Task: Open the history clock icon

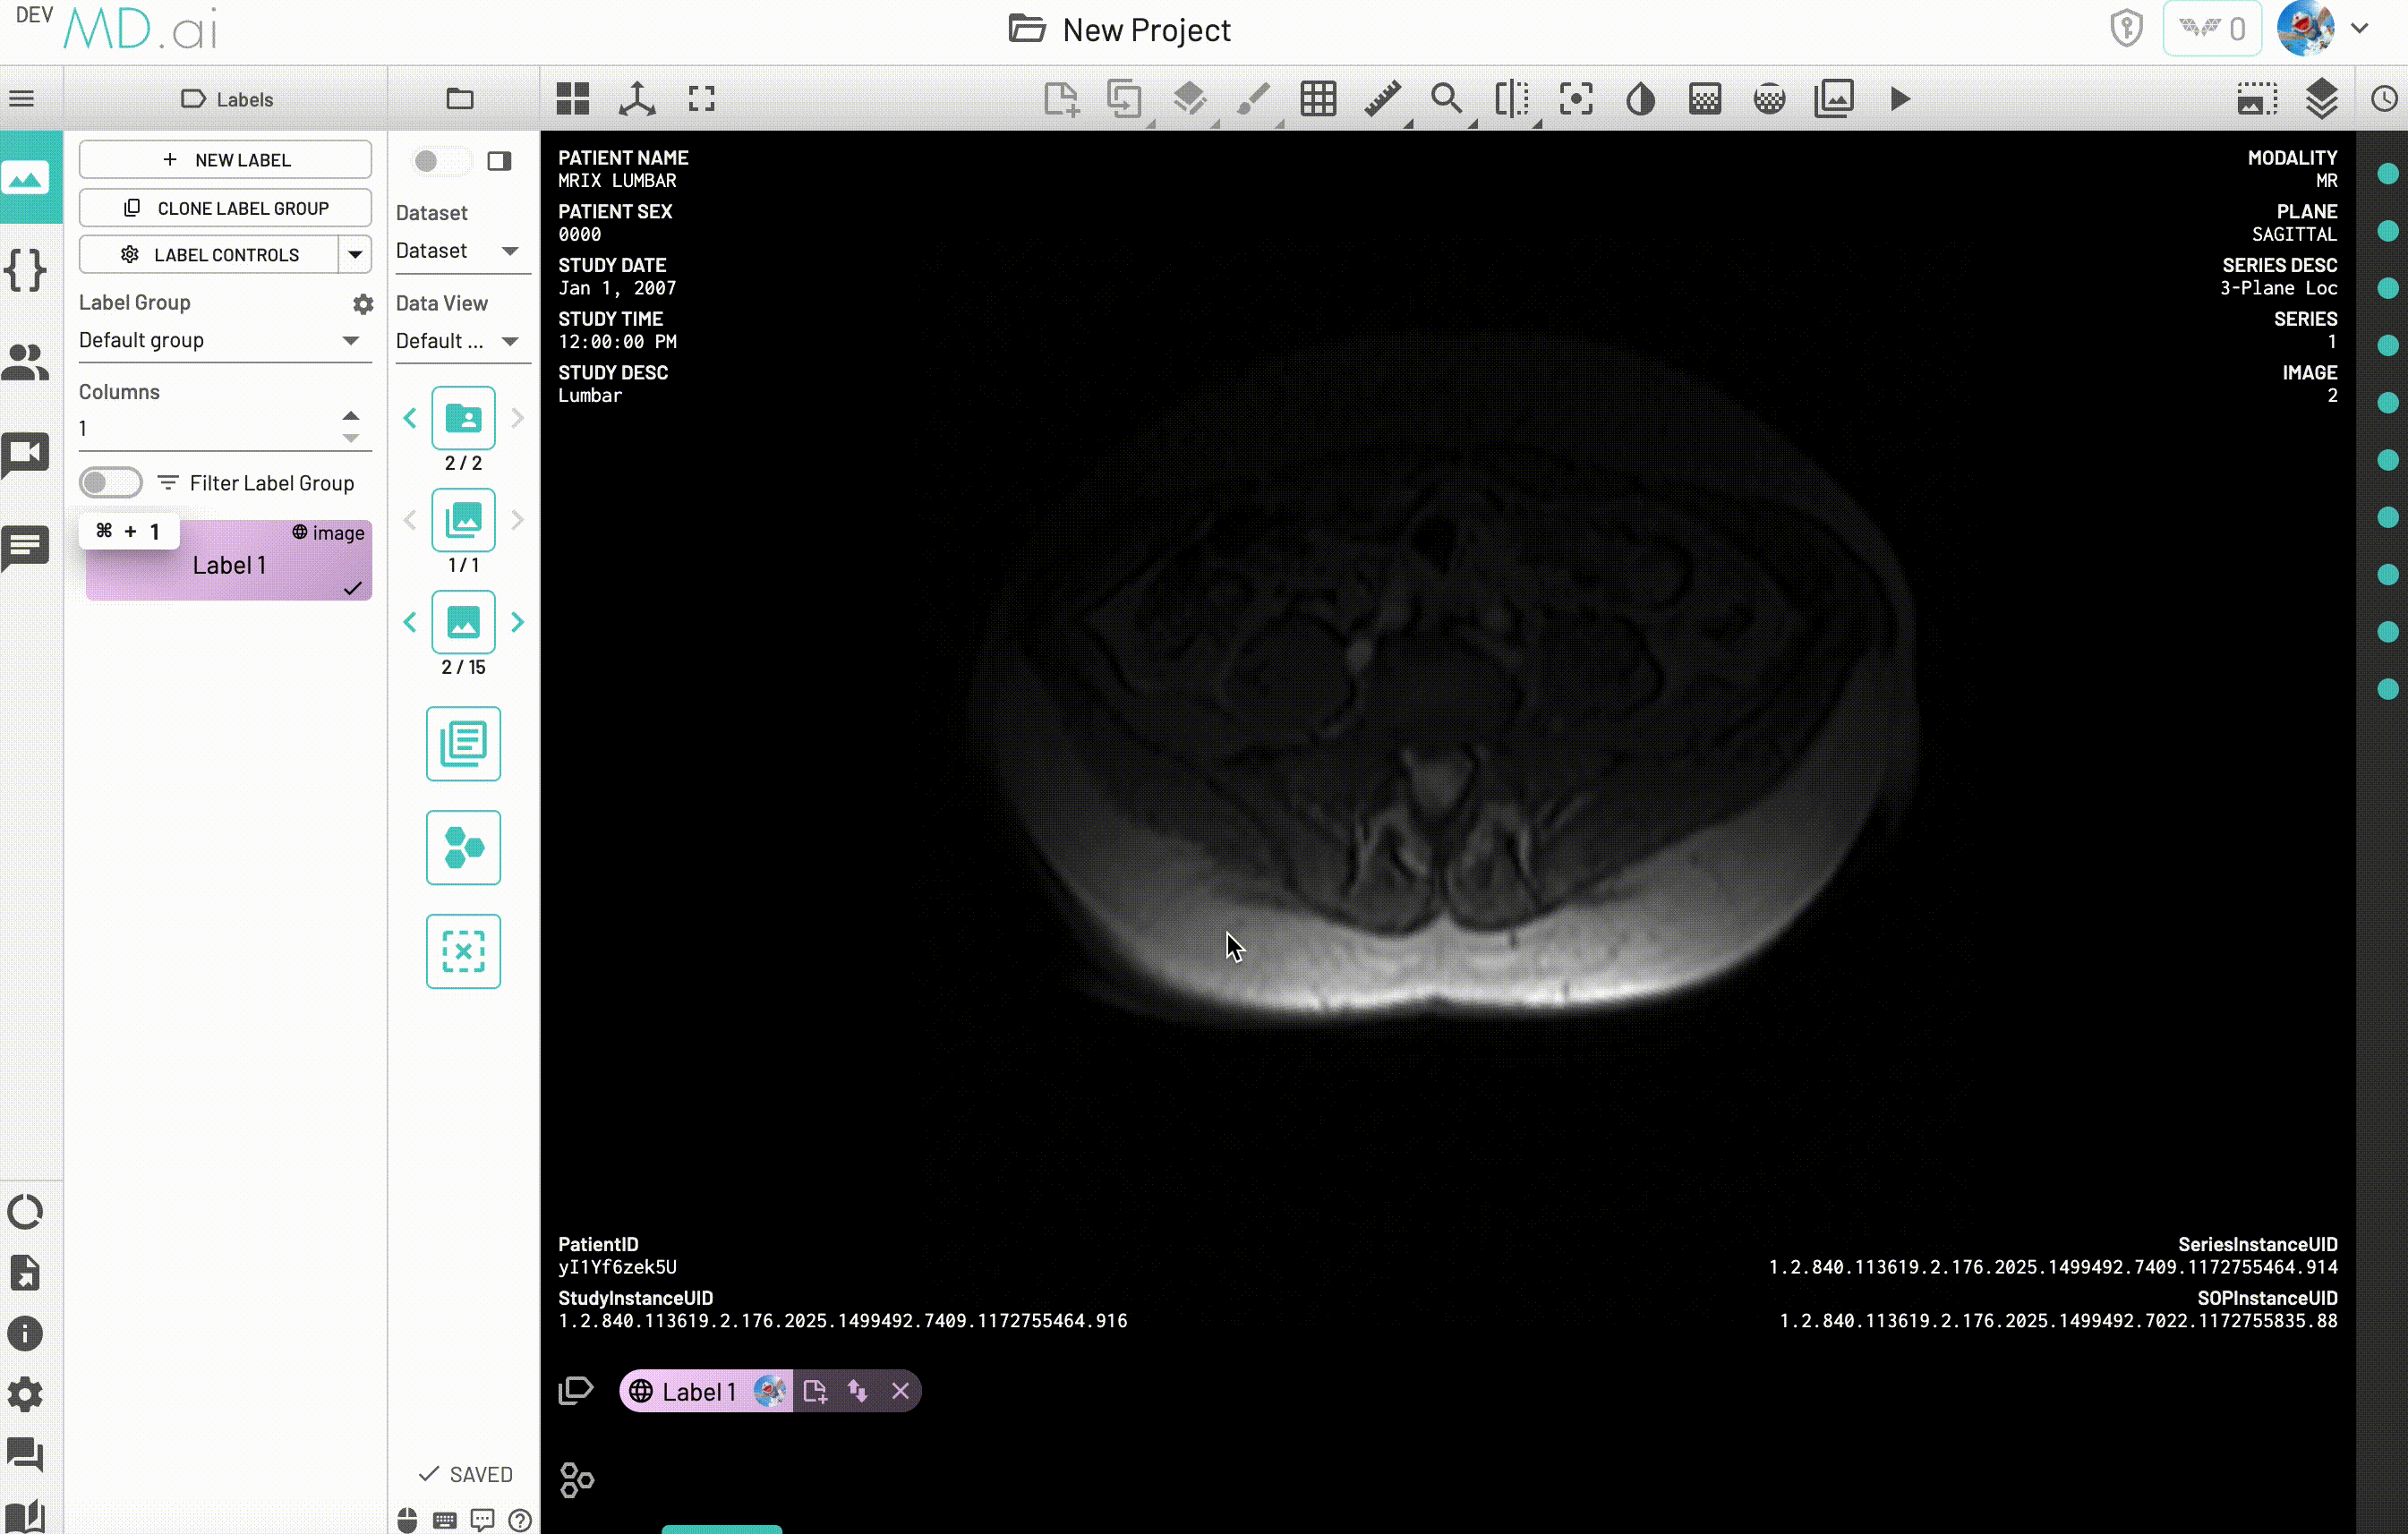Action: coord(2384,99)
